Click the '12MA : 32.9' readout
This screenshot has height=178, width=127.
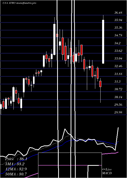pyautogui.click(x=16, y=169)
